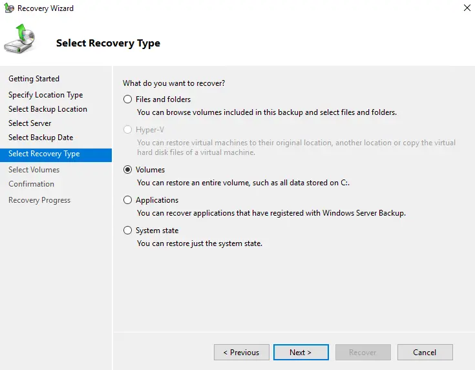Click the Recovery Wizard title bar icon
The image size is (475, 370).
[8, 8]
